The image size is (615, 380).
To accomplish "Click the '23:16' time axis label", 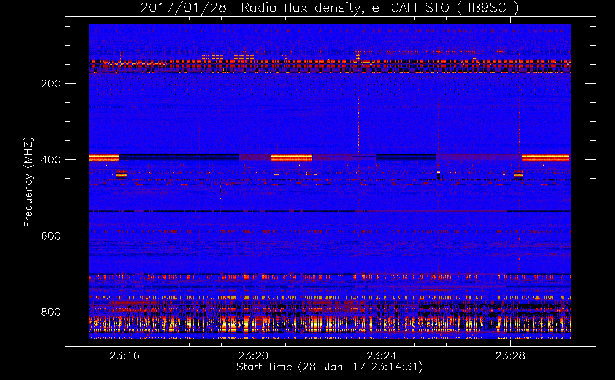I will point(125,356).
